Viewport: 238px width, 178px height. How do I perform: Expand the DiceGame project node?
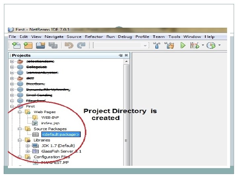(x=12, y=84)
